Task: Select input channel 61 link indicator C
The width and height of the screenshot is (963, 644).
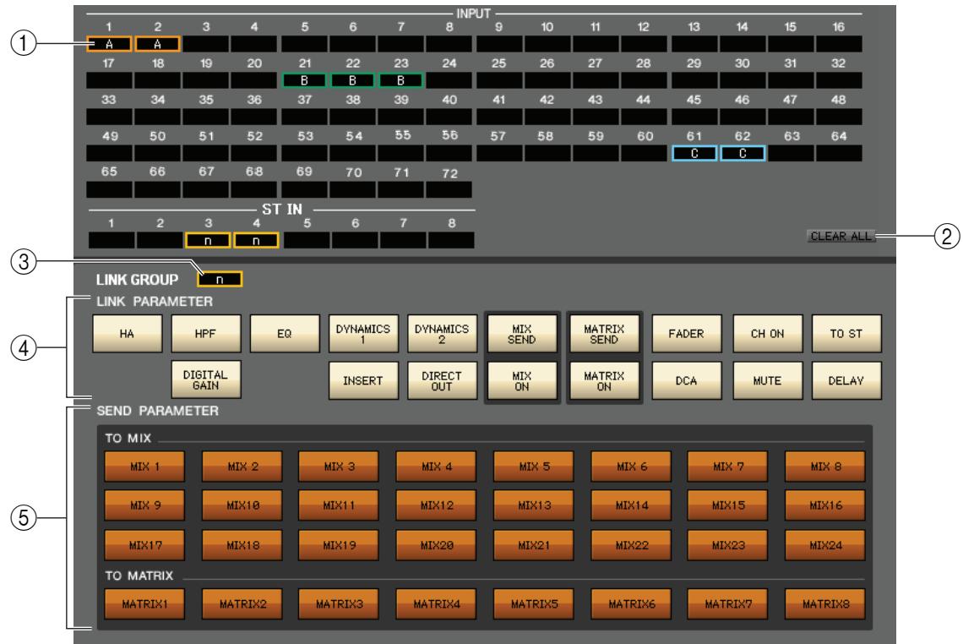Action: (x=694, y=153)
